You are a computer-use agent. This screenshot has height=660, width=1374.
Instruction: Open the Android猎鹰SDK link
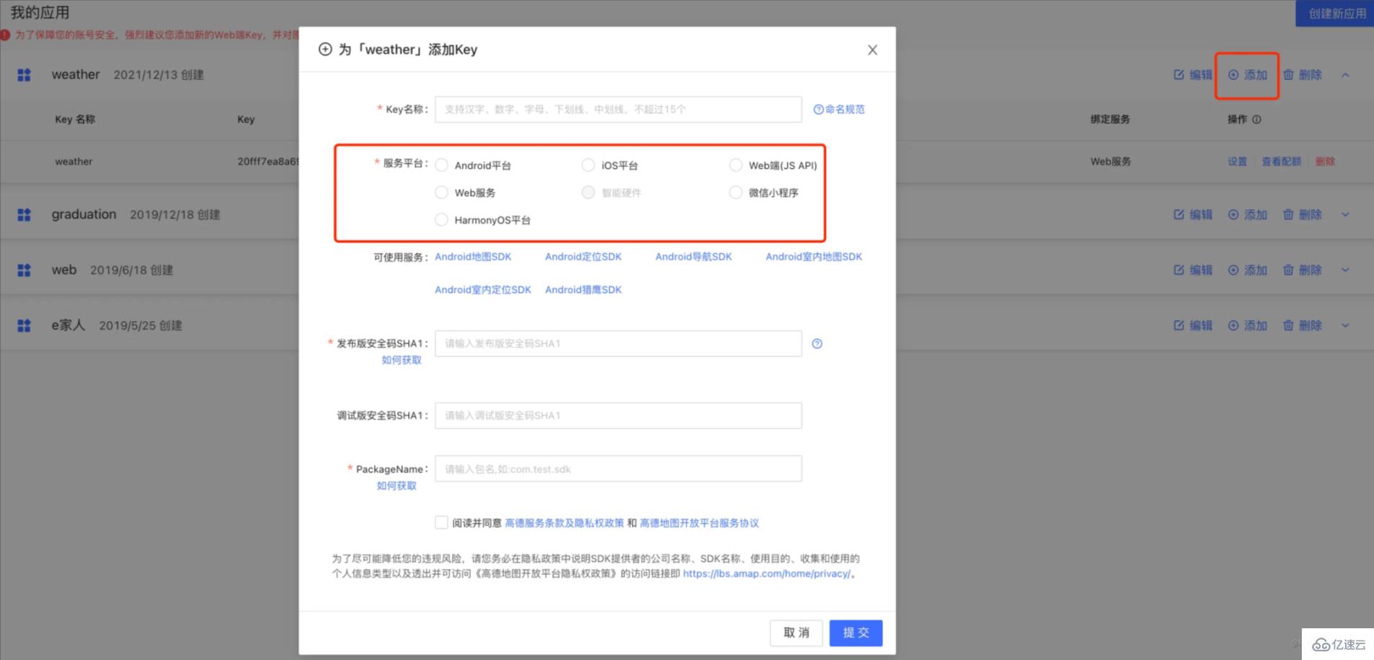click(x=583, y=290)
